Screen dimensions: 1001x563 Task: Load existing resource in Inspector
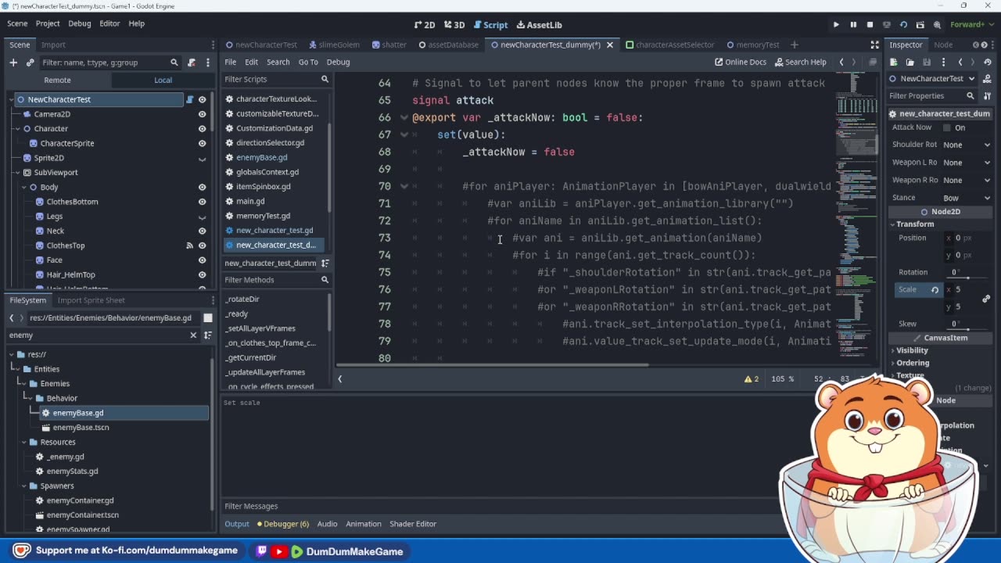coord(910,62)
